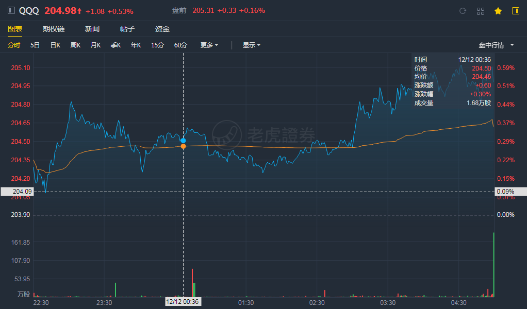Open the 显示 dropdown menu
Viewport: 527px width, 309px height.
[251, 45]
